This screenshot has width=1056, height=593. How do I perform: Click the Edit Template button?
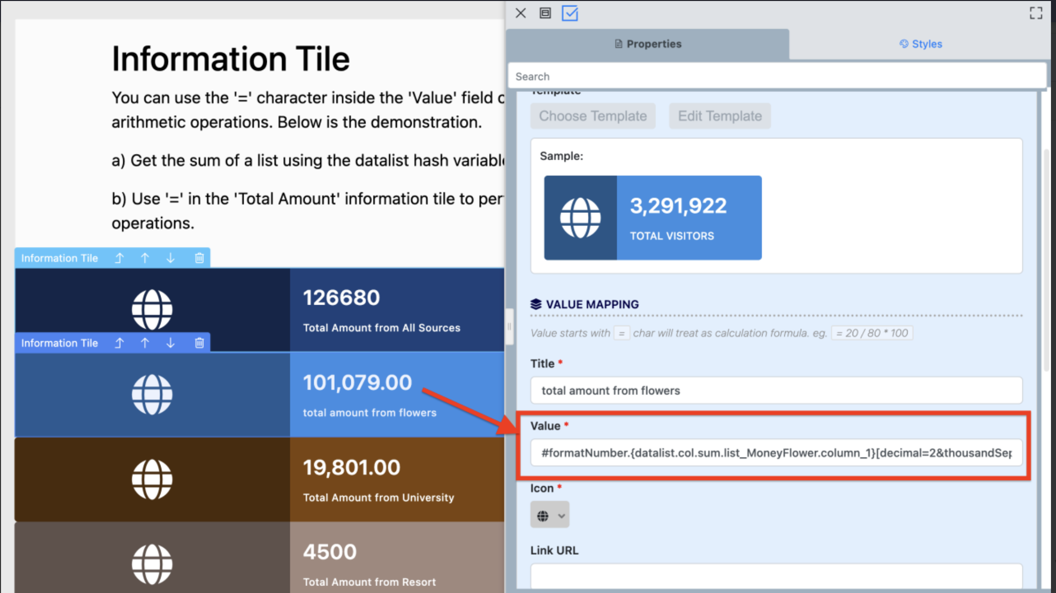click(720, 116)
